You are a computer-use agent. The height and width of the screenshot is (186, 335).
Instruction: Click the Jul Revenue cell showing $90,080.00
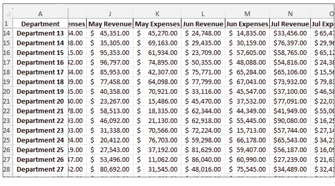click(290, 121)
